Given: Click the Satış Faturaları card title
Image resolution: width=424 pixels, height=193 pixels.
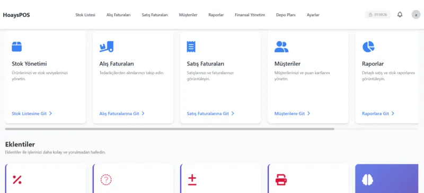Looking at the screenshot, I should click(205, 64).
